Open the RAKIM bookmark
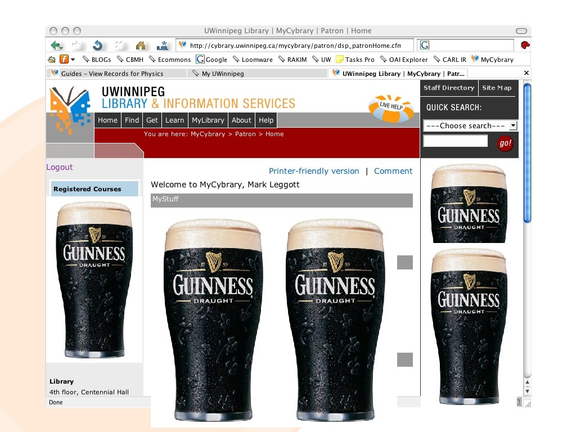The image size is (576, 432). (x=292, y=60)
